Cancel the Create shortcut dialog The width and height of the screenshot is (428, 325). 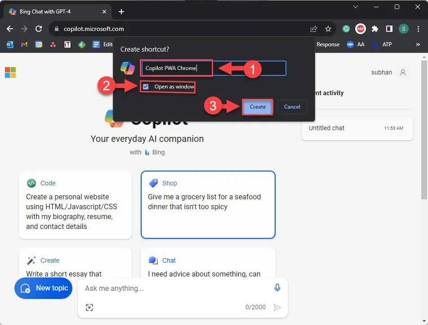292,107
